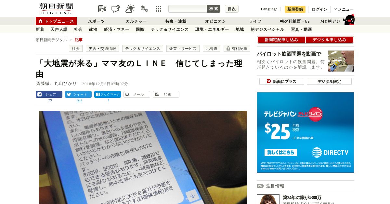Open the tweet 'list' count link
390x204 pixels.
coord(79,100)
